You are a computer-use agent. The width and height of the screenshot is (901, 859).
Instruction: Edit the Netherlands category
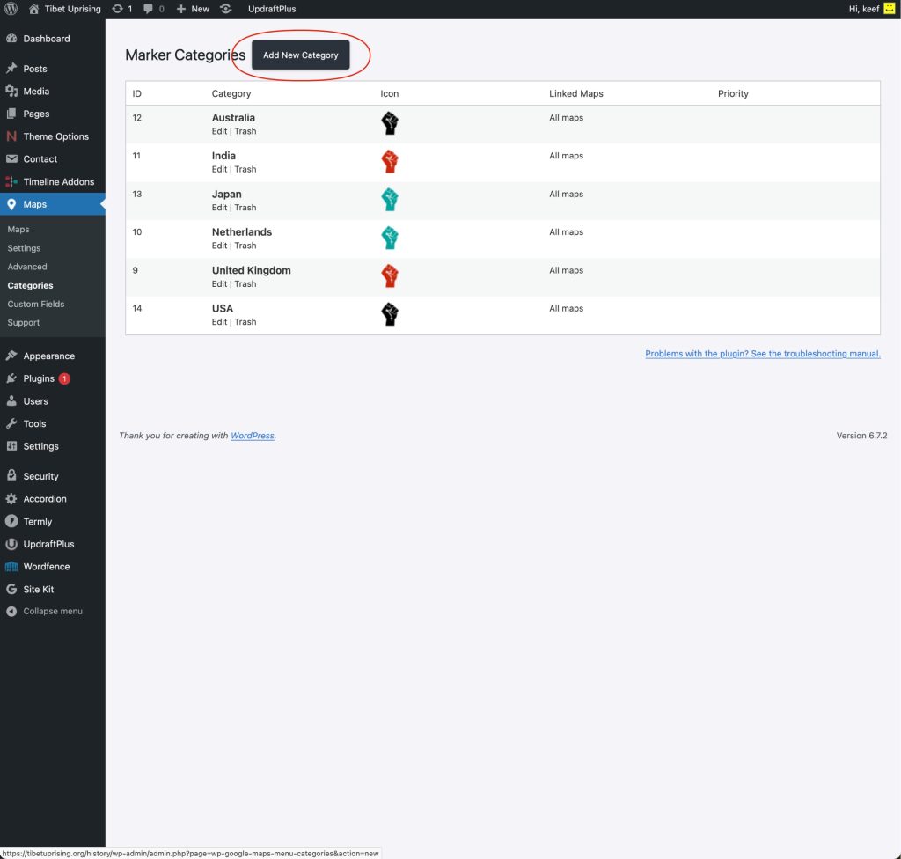[219, 246]
